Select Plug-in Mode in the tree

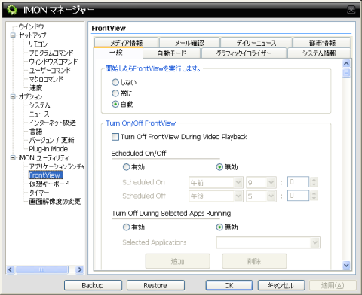48,149
